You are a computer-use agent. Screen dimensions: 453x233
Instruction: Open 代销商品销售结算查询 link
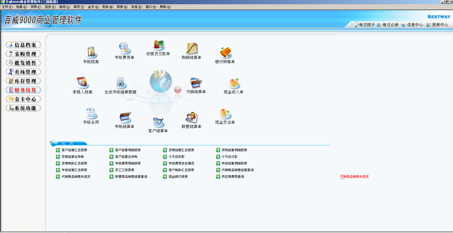[x=238, y=170]
